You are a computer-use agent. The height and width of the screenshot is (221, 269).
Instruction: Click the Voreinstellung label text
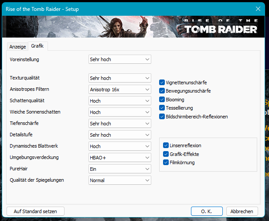(24, 59)
